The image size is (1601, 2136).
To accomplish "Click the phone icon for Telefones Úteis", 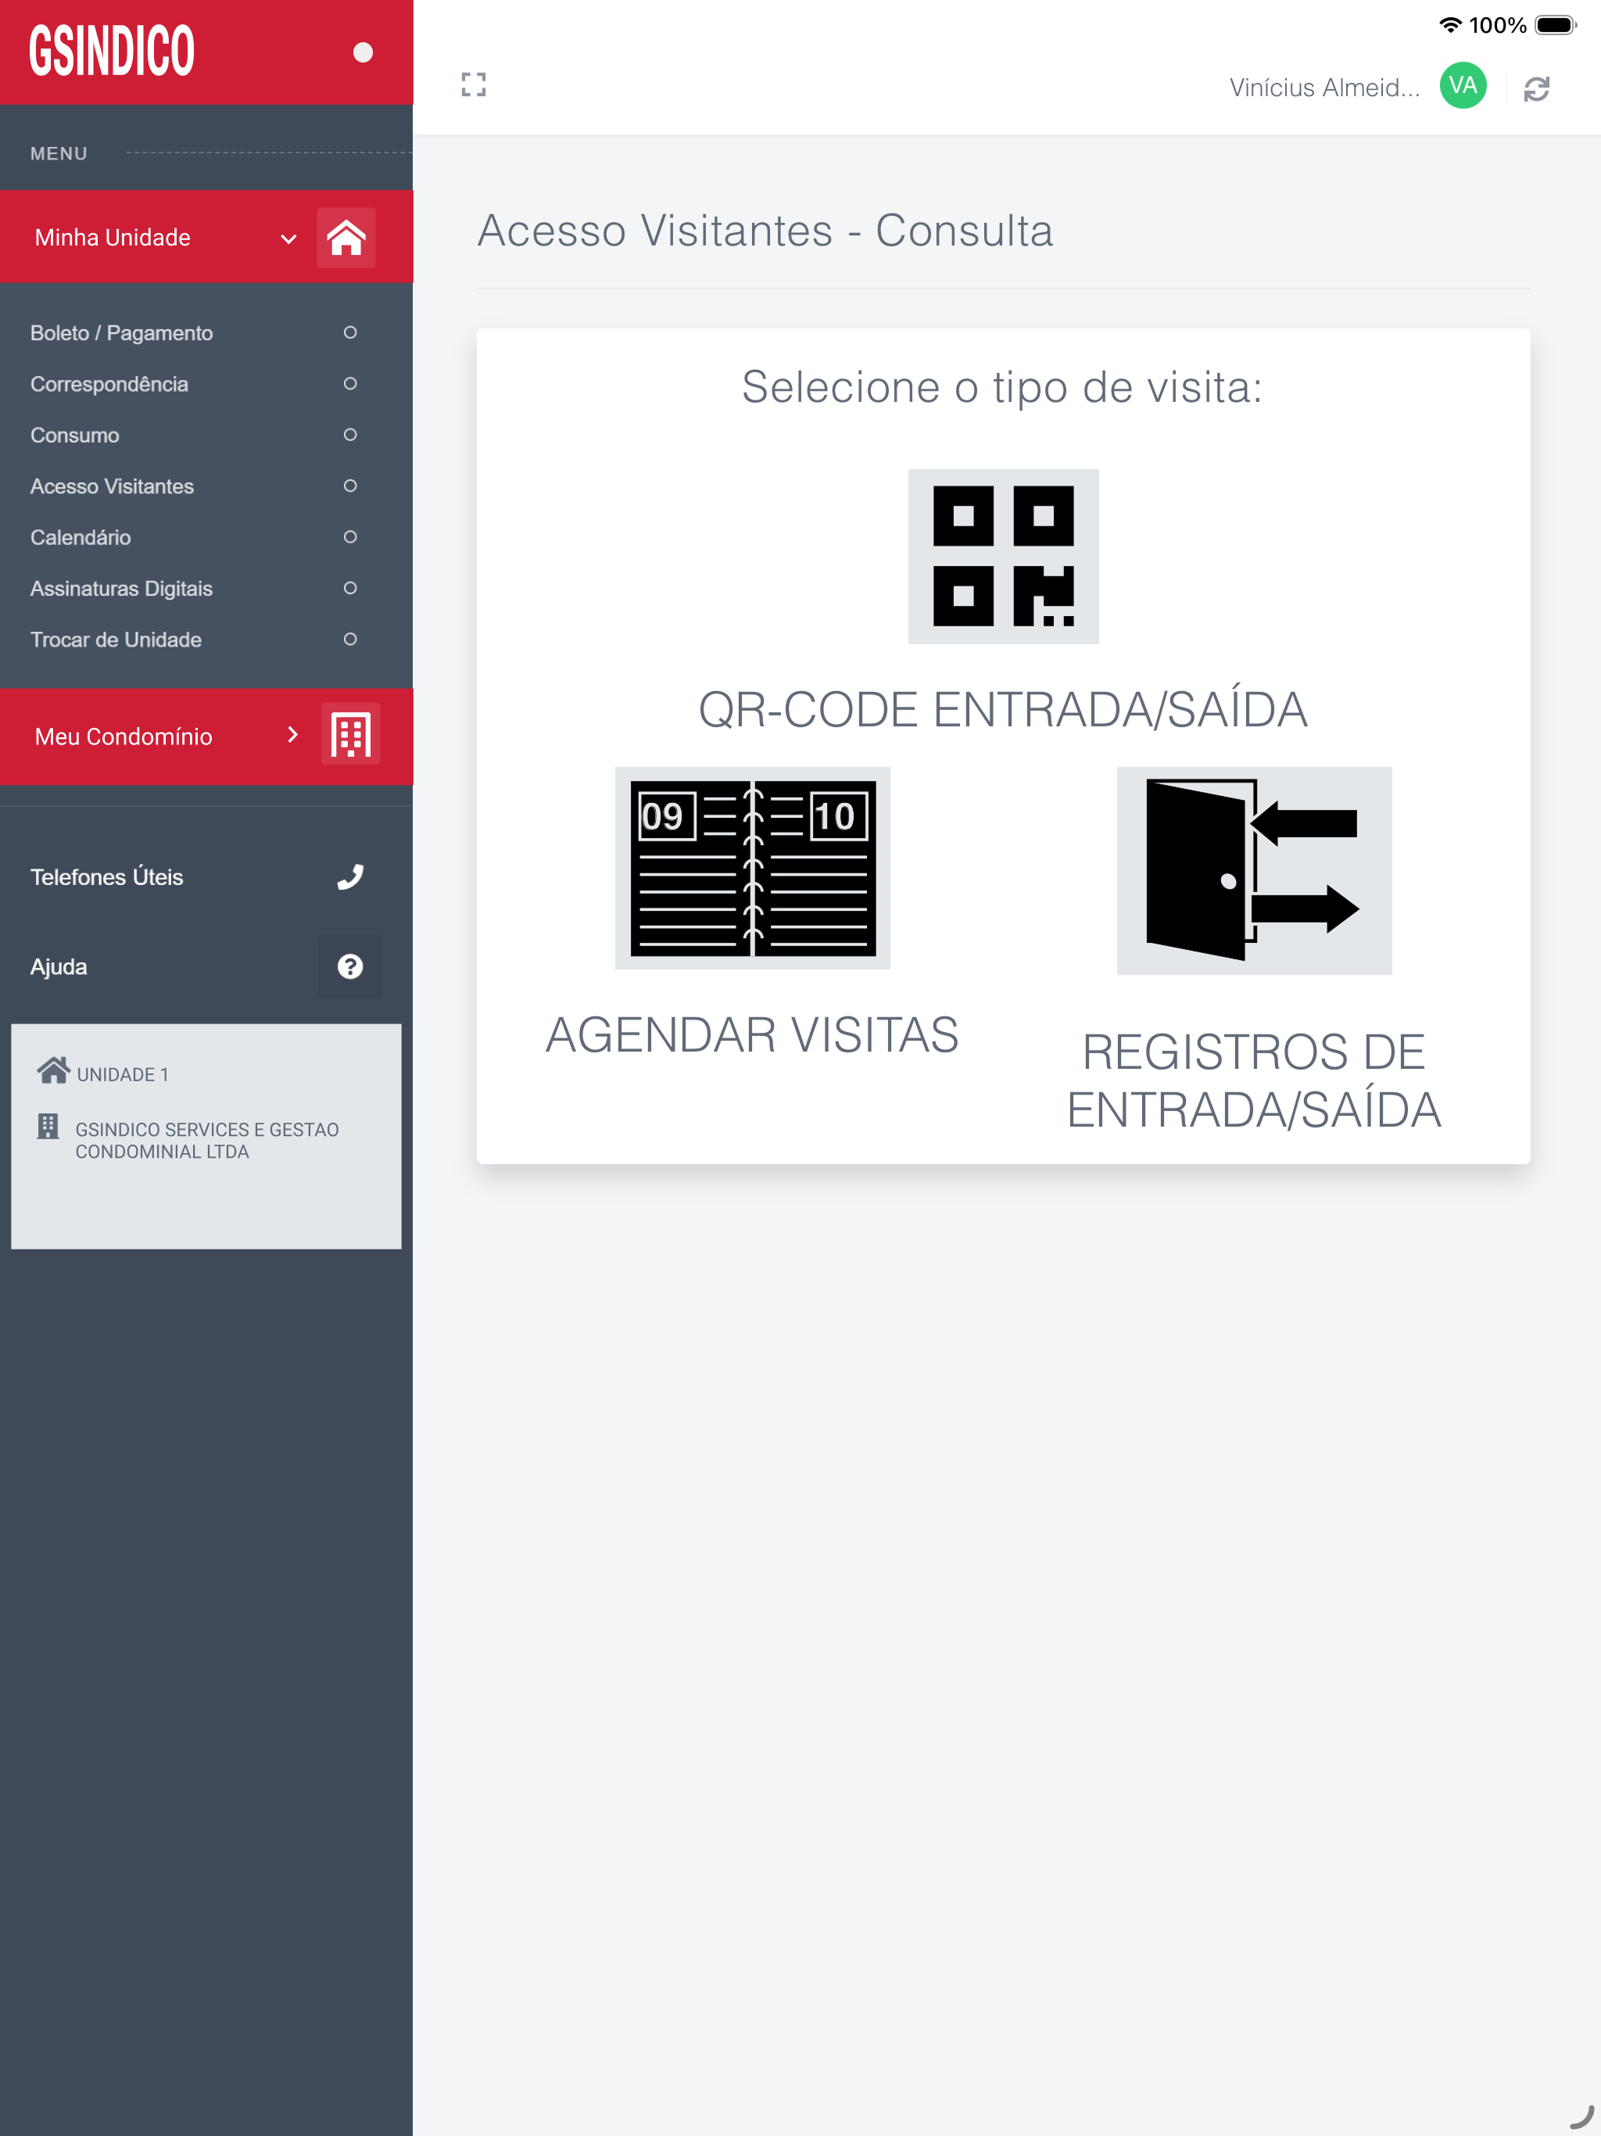I will pyautogui.click(x=349, y=876).
